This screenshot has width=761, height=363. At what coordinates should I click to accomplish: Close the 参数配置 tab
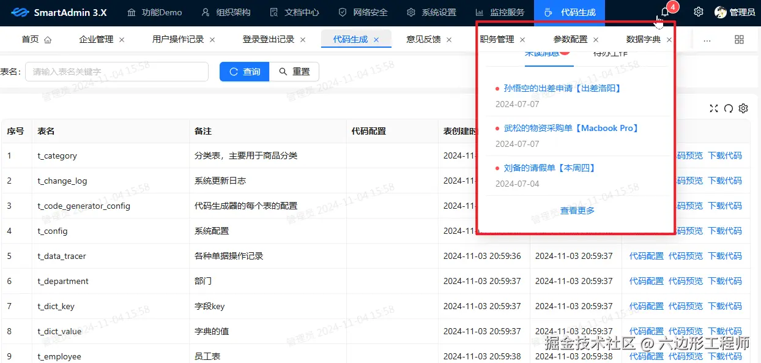pyautogui.click(x=596, y=40)
